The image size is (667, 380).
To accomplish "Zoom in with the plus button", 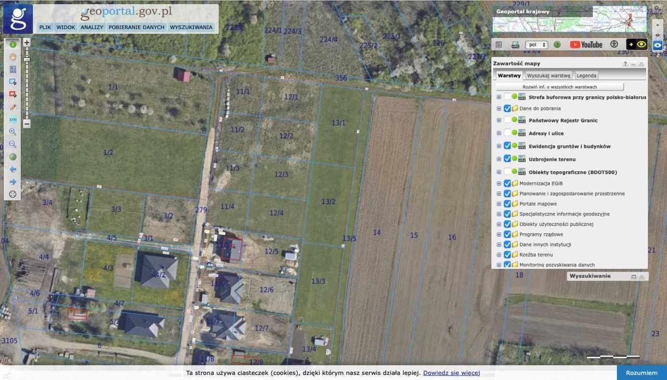I will pos(27,42).
